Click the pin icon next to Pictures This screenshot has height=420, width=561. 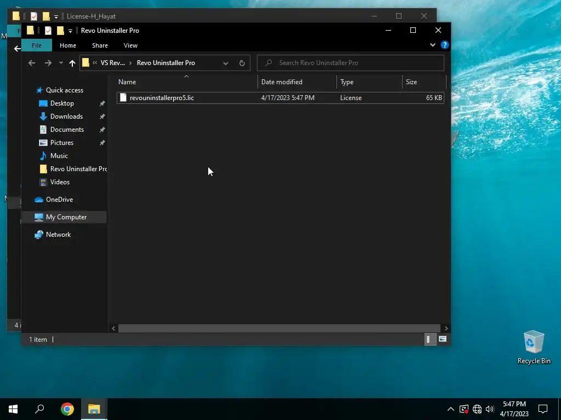[102, 143]
